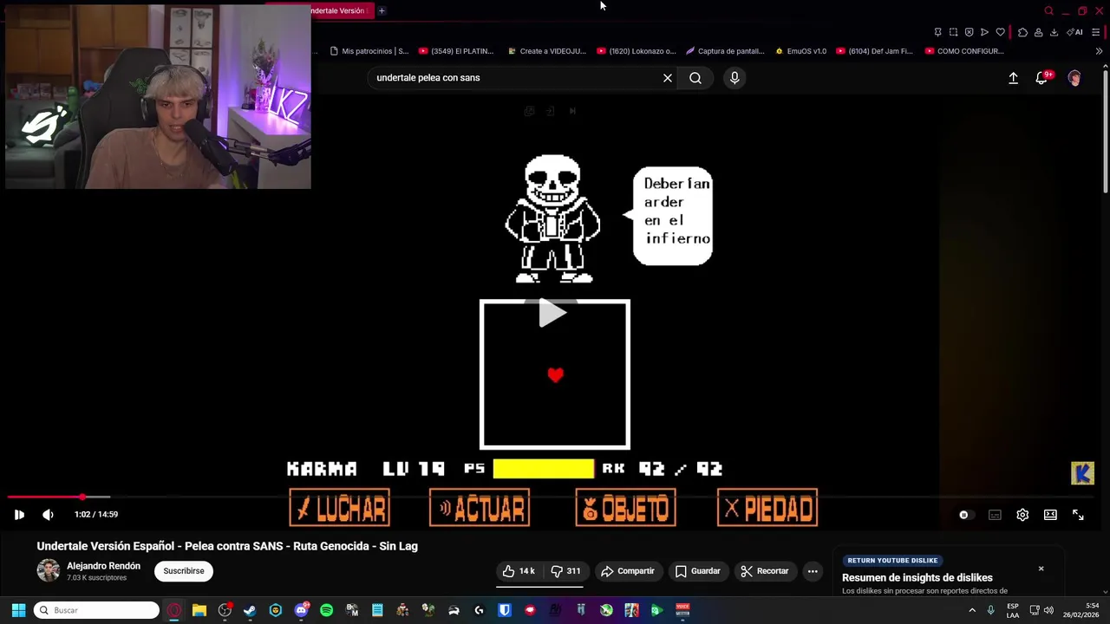
Task: Open Steam from the taskbar
Action: point(250,610)
